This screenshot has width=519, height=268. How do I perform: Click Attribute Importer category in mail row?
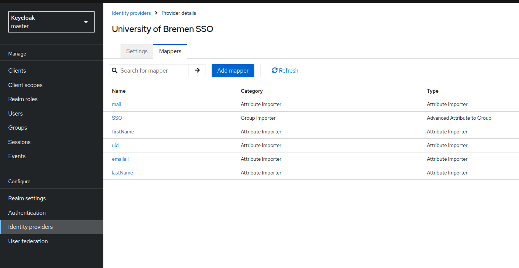coord(261,104)
